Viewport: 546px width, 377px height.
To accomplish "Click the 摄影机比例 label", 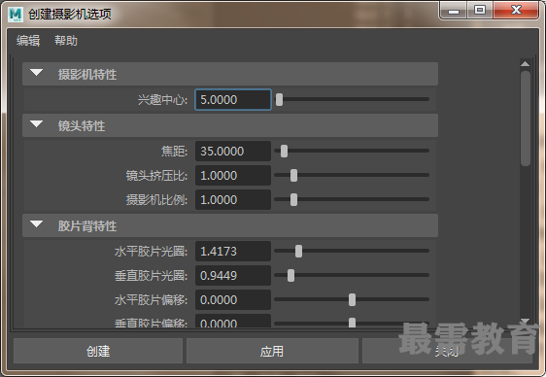I will tap(156, 200).
